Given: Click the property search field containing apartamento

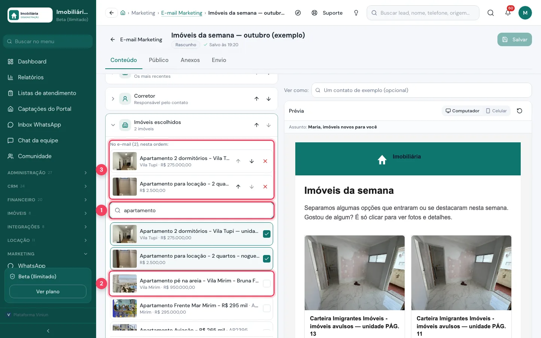Looking at the screenshot, I should tap(192, 210).
